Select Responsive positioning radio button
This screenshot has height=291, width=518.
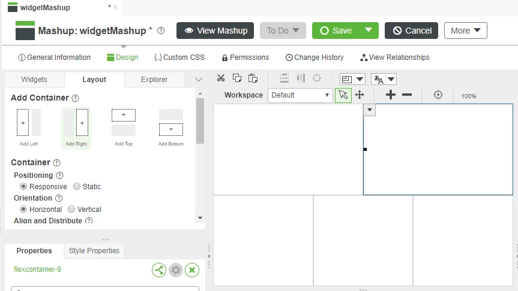pyautogui.click(x=23, y=187)
